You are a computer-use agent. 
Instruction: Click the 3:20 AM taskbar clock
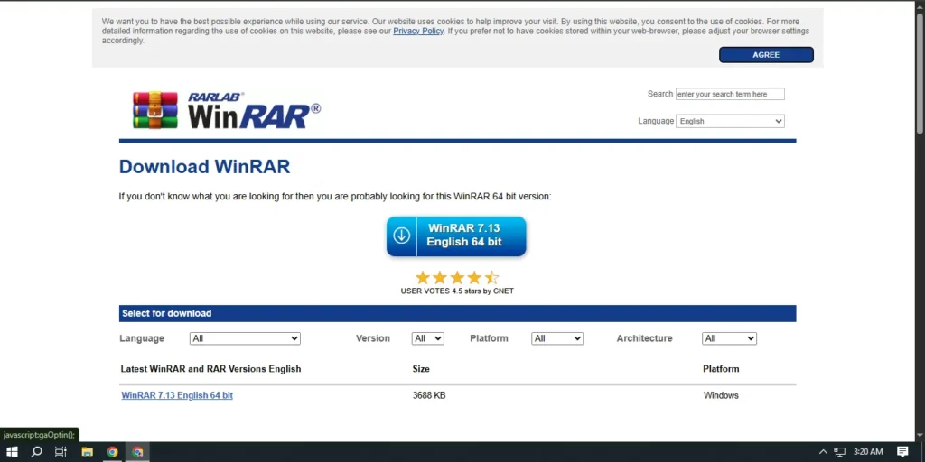pyautogui.click(x=868, y=452)
